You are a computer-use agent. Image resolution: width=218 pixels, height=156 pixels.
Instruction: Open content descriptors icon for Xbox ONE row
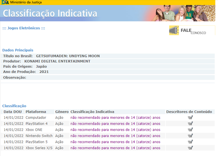pyautogui.click(x=190, y=130)
